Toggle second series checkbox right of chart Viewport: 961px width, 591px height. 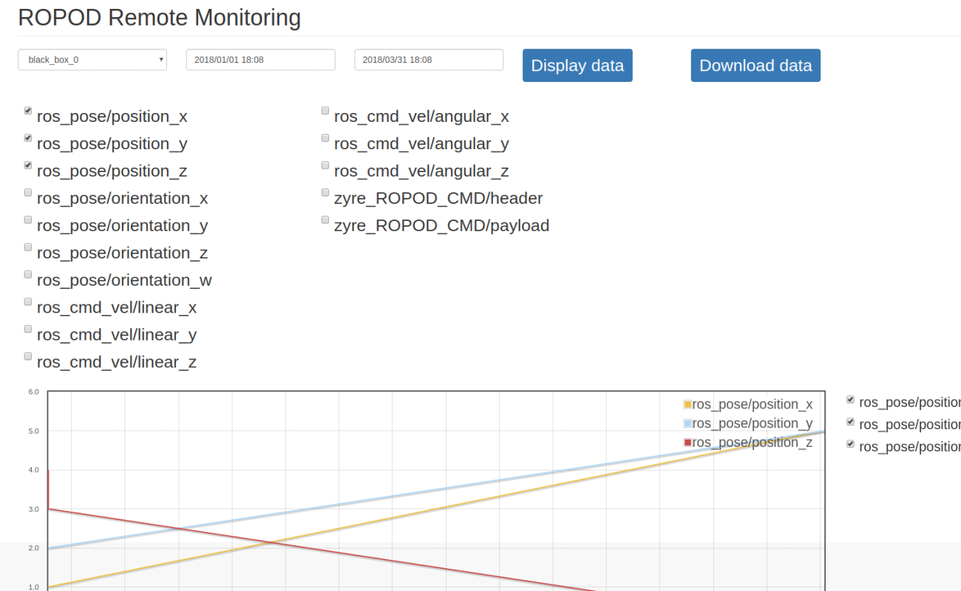tap(850, 422)
